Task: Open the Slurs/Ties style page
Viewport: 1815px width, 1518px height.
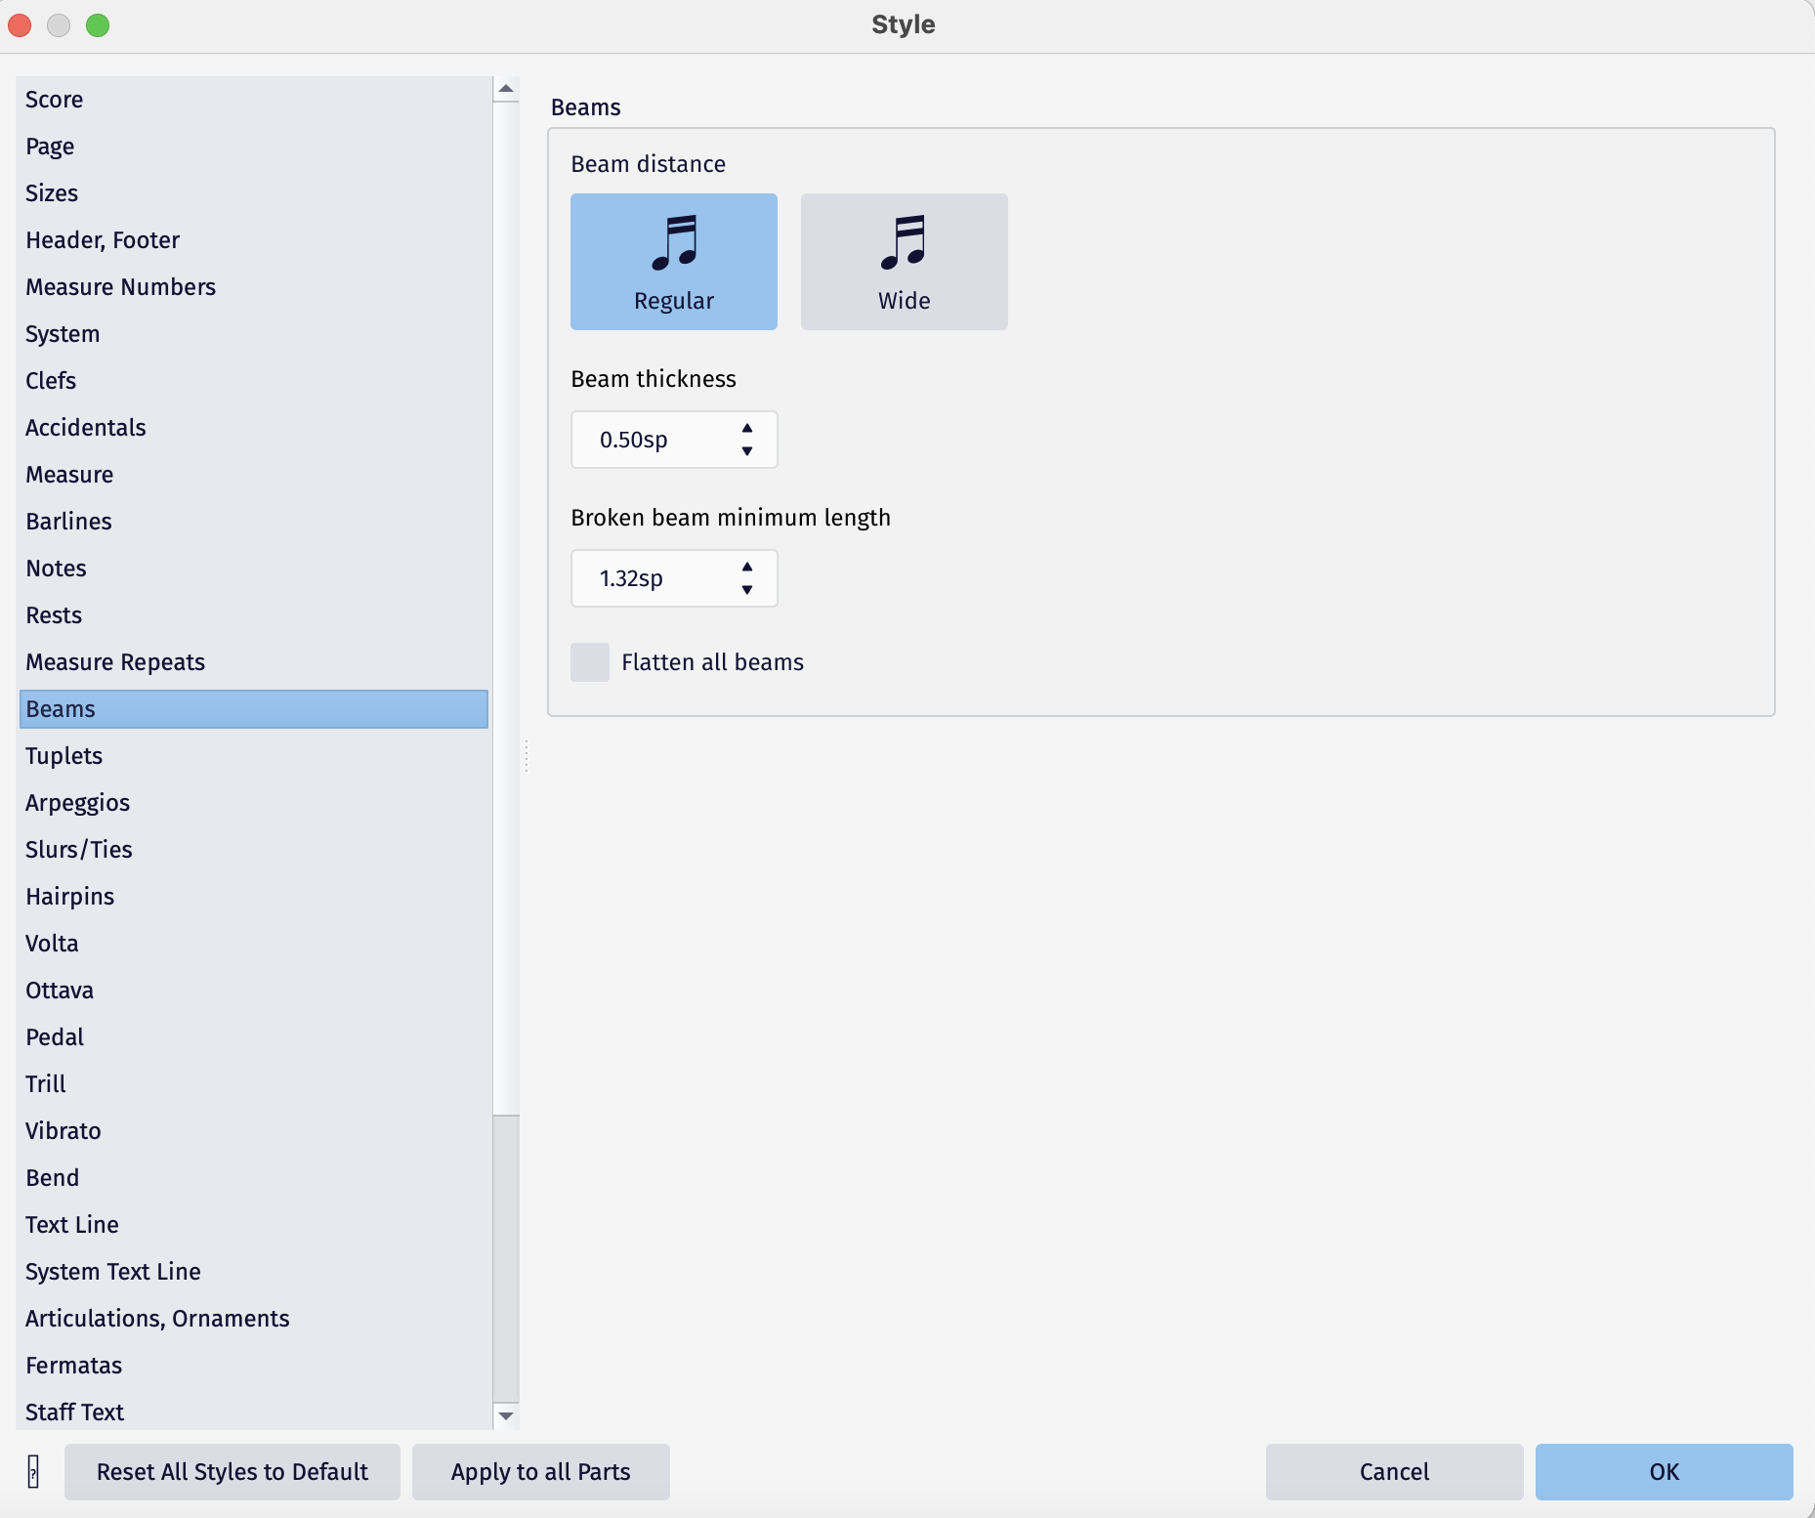Action: click(x=78, y=849)
